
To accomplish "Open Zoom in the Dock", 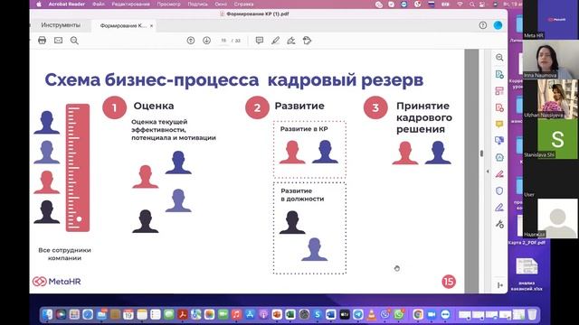I will (432, 314).
